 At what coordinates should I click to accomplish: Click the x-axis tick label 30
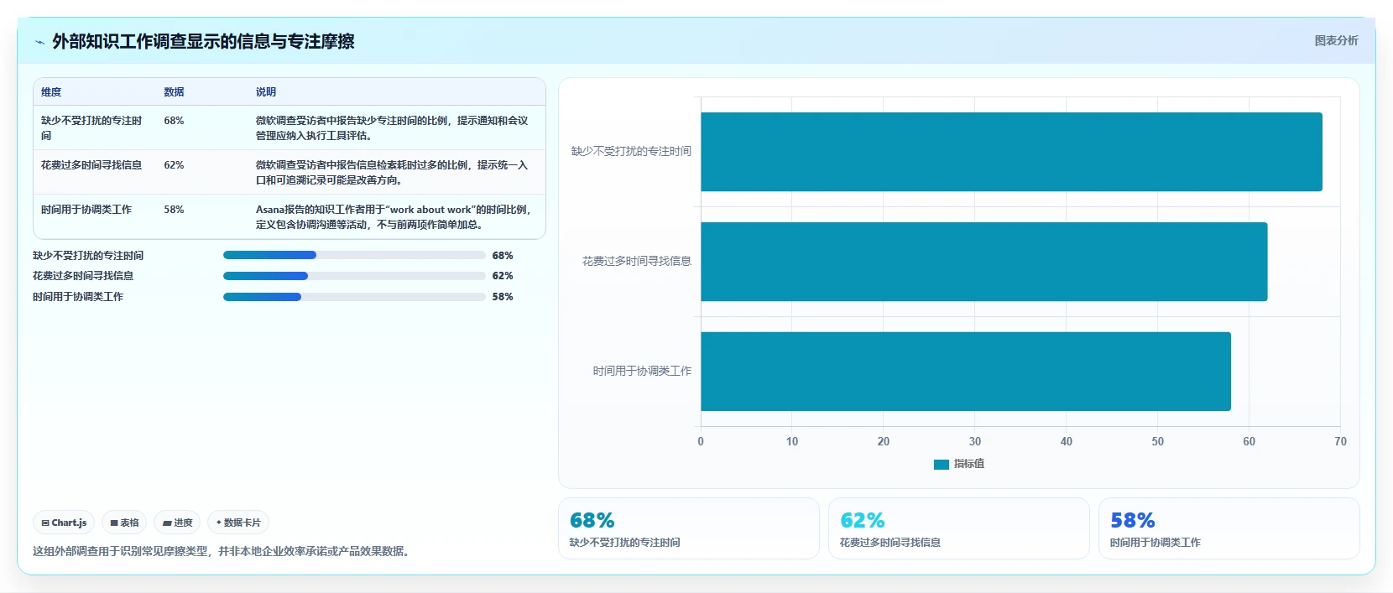975,442
